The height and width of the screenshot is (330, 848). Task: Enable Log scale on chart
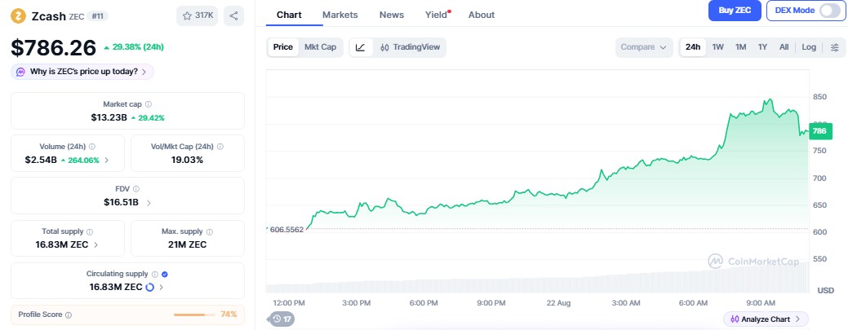[809, 47]
